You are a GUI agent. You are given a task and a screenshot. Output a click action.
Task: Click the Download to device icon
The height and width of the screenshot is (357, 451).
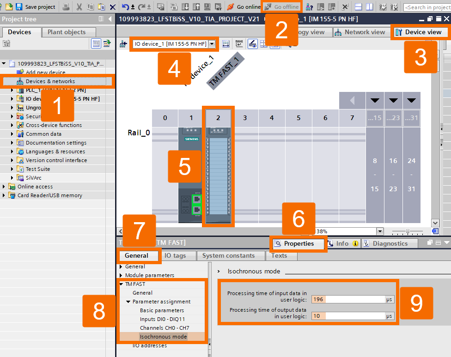coord(185,6)
